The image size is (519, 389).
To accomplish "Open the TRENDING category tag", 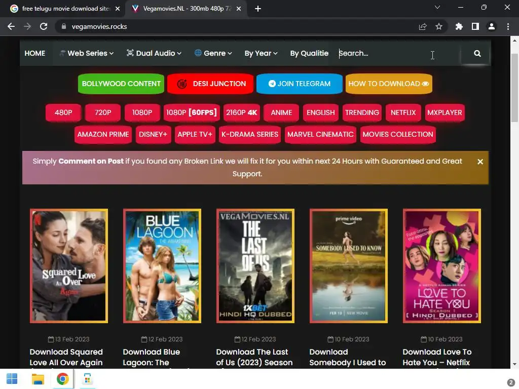I will point(362,112).
